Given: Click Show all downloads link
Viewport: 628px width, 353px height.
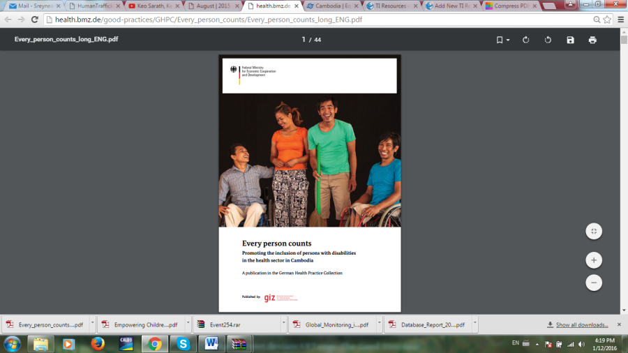Looking at the screenshot, I should tap(581, 324).
